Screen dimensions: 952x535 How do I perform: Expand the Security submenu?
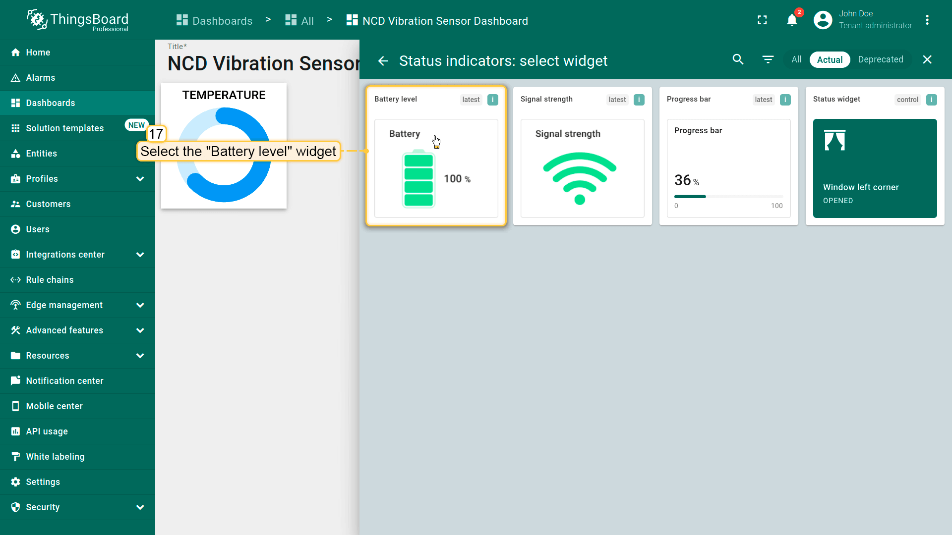140,507
